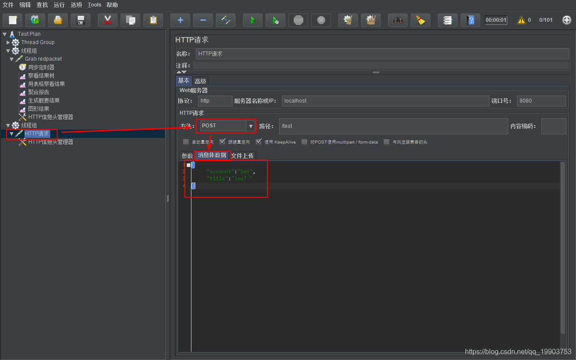Image resolution: width=576 pixels, height=360 pixels.
Task: Click the Open file folder icon
Action: (x=58, y=20)
